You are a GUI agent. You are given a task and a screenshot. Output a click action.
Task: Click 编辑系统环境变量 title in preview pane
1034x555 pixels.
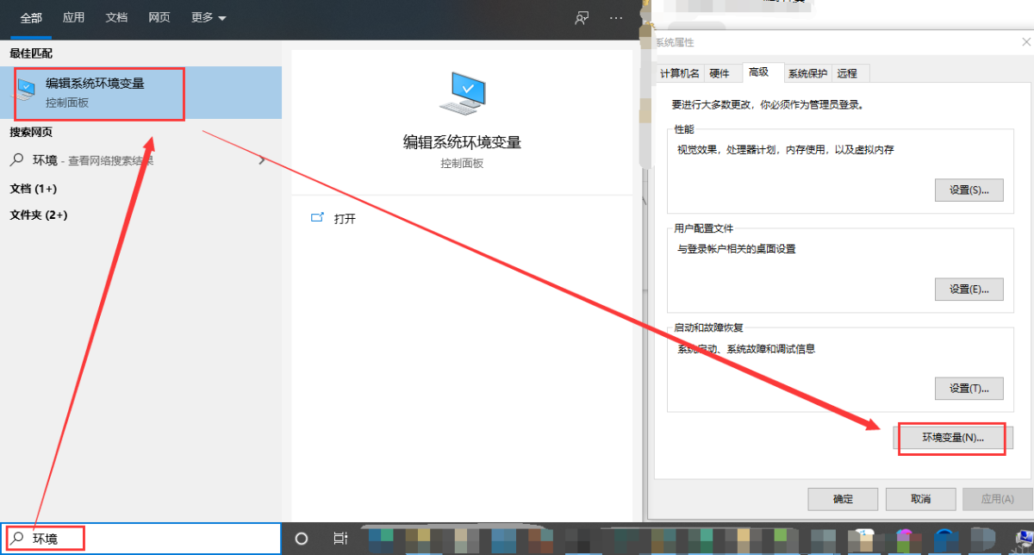point(463,142)
